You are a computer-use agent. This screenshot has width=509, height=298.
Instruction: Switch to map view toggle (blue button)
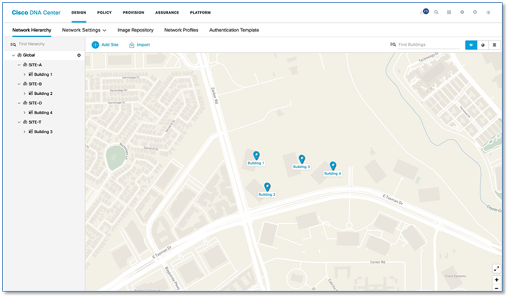[x=471, y=45]
